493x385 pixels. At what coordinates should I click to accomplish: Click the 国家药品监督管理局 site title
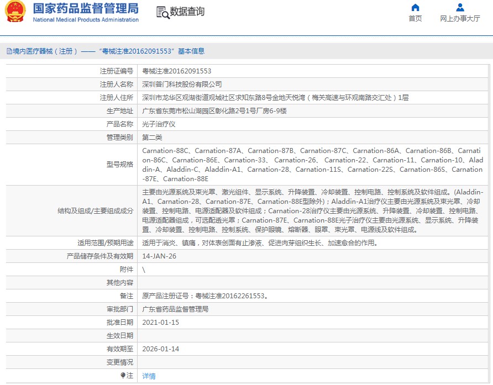(x=86, y=9)
